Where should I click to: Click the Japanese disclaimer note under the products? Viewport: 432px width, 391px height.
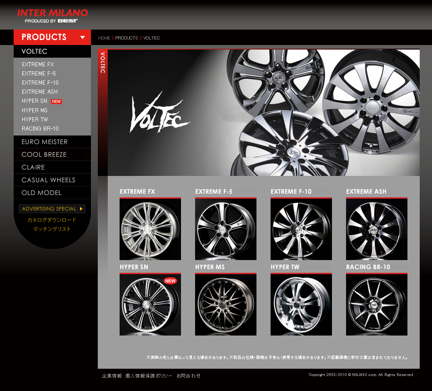point(277,357)
